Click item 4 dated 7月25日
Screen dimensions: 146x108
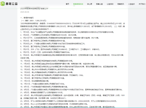coord(43,41)
